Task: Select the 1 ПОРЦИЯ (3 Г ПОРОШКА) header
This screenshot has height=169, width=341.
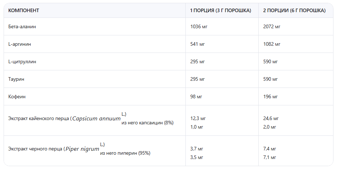Action: point(220,10)
